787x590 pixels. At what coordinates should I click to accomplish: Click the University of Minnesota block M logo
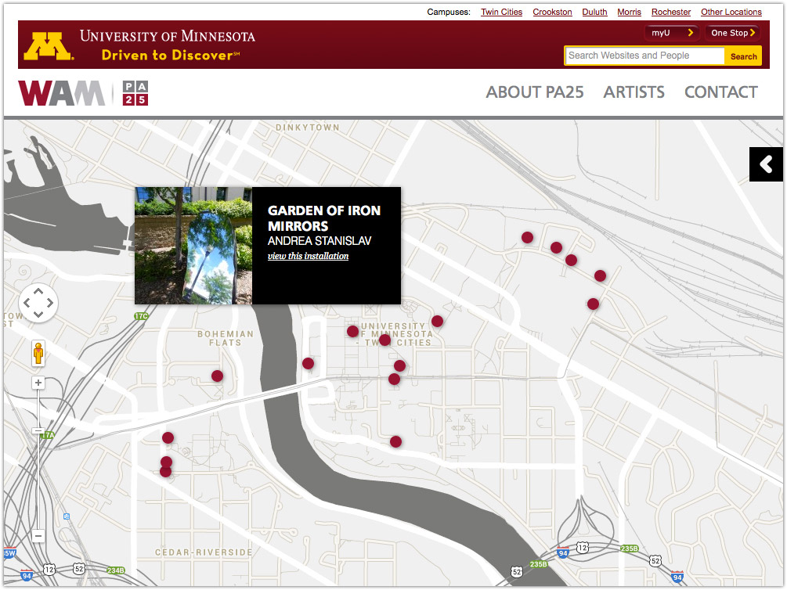49,46
